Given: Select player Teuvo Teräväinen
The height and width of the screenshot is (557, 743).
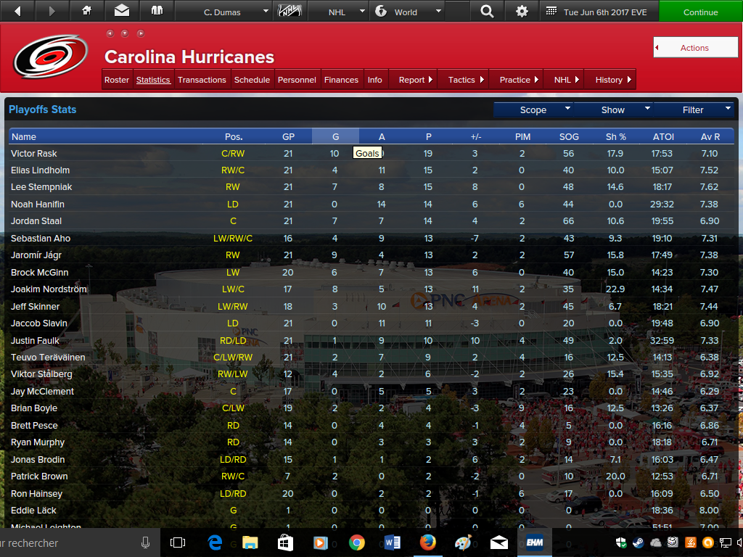Looking at the screenshot, I should pos(48,357).
